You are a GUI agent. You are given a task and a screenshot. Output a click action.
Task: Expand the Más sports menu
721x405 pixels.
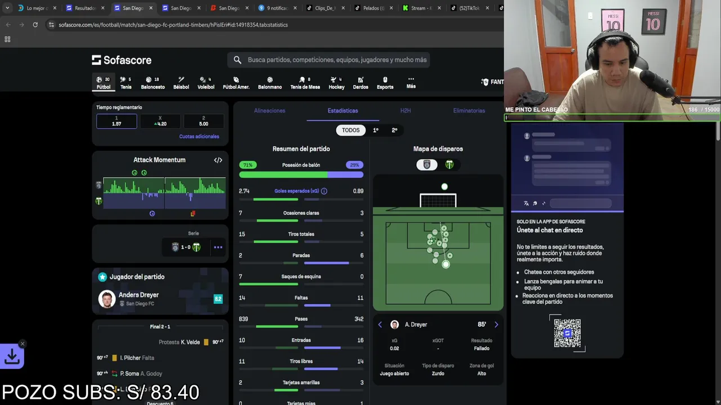click(x=411, y=83)
